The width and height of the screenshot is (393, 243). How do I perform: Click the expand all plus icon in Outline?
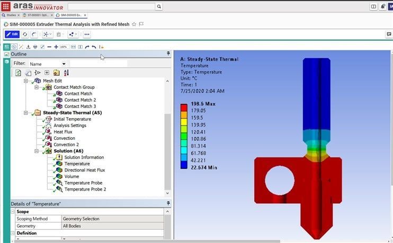pyautogui.click(x=47, y=73)
